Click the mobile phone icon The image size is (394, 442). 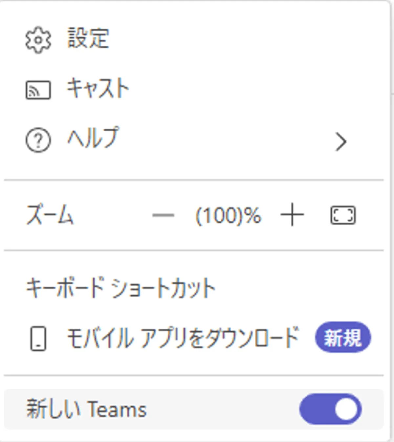[38, 339]
